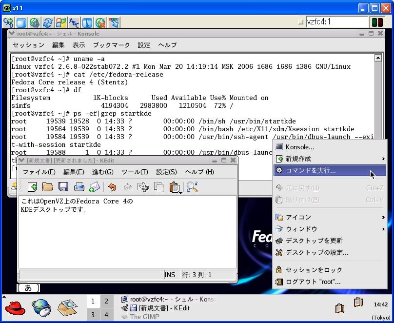The image size is (394, 323).
Task: Open Konsole window menu chevron in title bar
Action: 12,33
